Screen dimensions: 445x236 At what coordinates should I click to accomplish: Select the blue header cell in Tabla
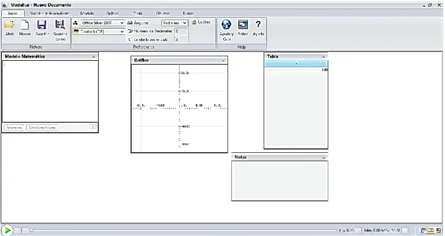point(296,63)
